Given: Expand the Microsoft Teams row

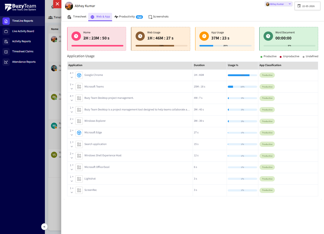Looking at the screenshot, I should tap(72, 89).
